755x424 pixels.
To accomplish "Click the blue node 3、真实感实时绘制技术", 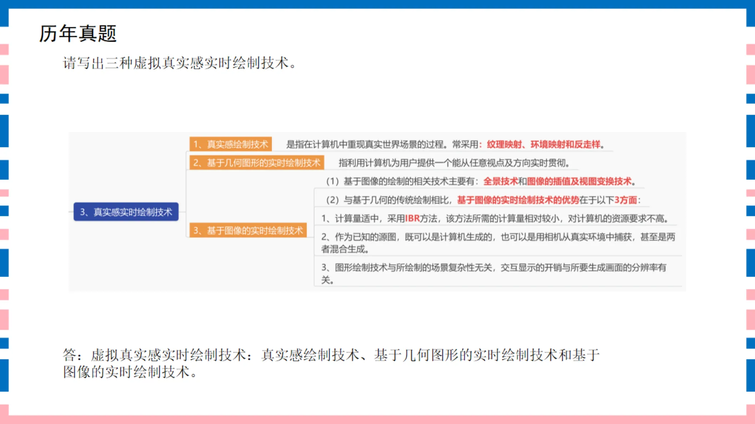I will [x=126, y=212].
